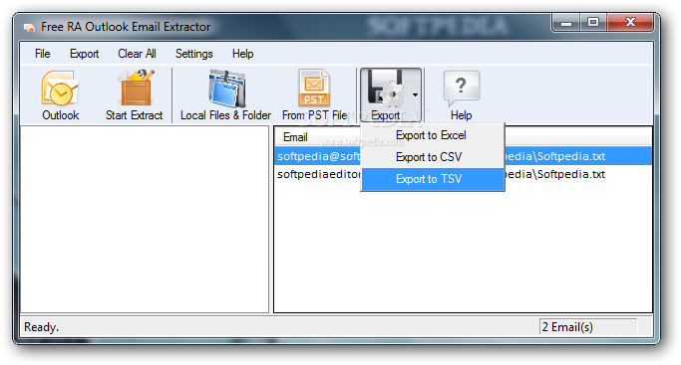Click the Softpedia.txt path in first row
The width and height of the screenshot is (681, 365).
(555, 156)
